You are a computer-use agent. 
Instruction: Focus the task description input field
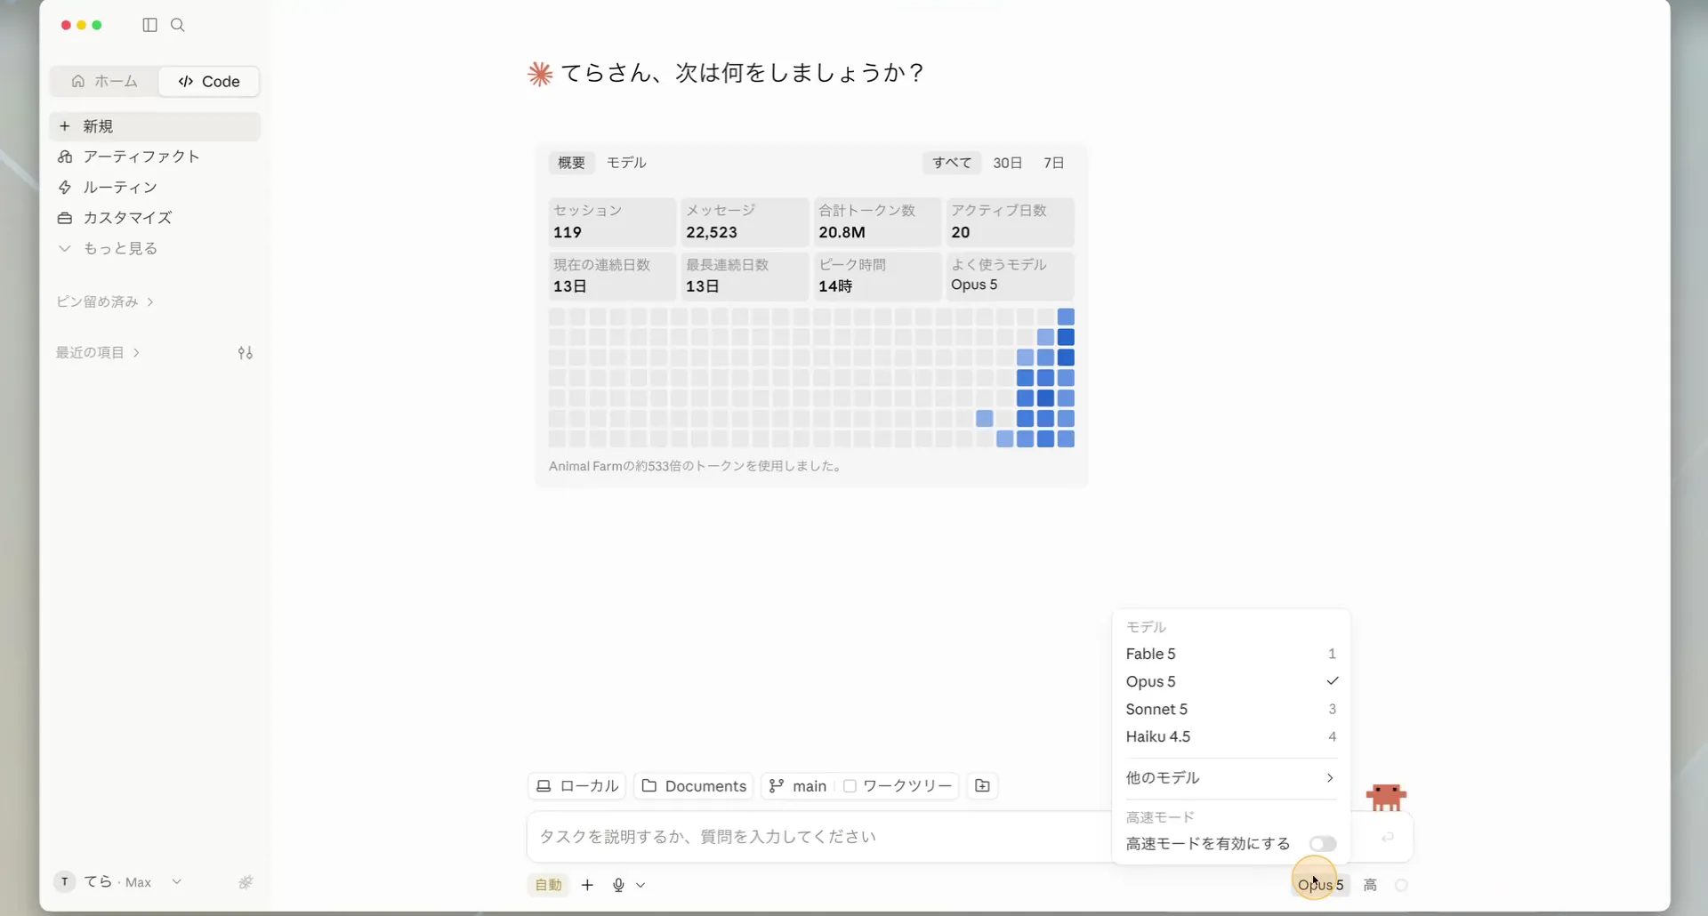(x=818, y=837)
